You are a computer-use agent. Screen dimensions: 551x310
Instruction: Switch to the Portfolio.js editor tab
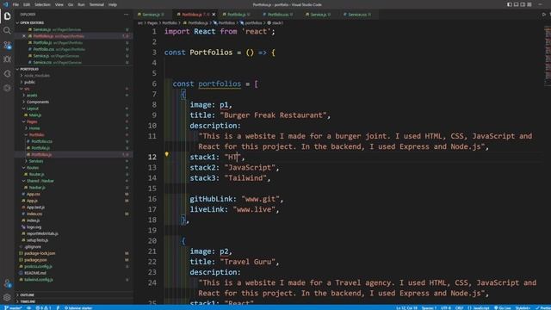pos(236,15)
